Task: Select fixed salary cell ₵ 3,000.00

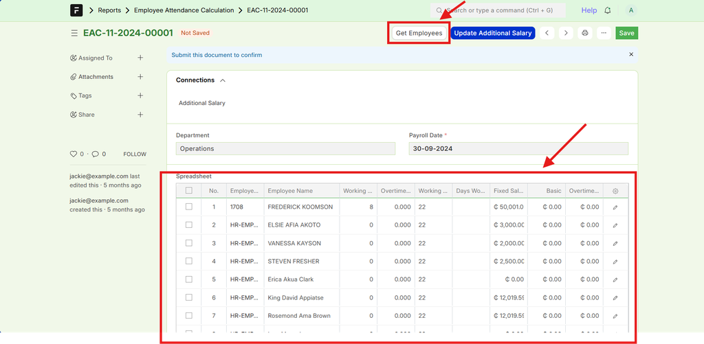Action: pyautogui.click(x=509, y=225)
